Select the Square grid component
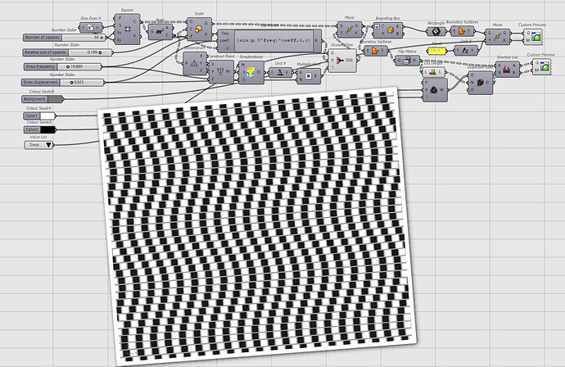 tap(127, 29)
